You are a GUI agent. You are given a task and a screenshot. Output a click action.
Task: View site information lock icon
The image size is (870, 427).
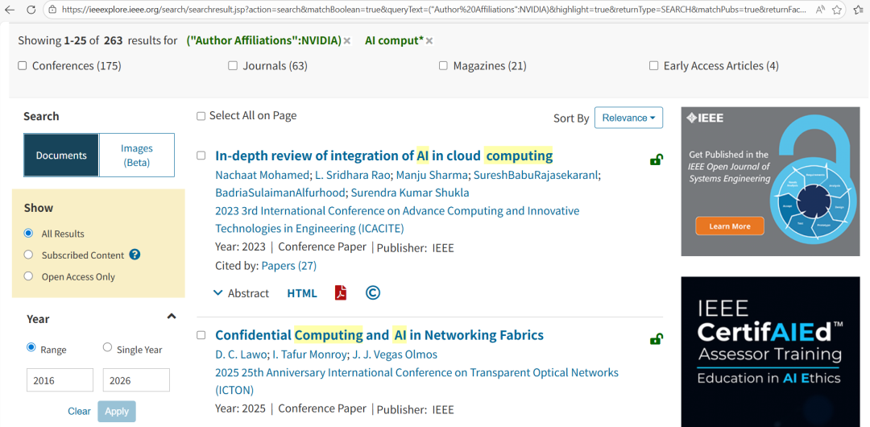(52, 10)
